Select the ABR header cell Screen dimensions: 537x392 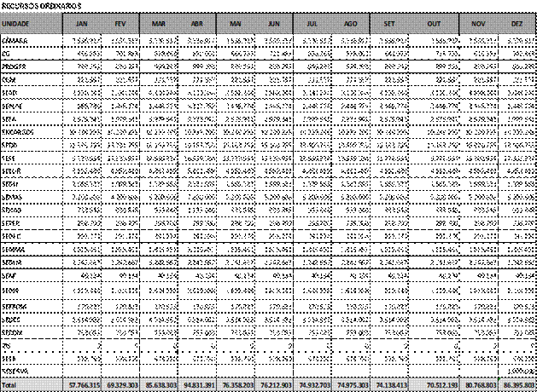point(197,24)
